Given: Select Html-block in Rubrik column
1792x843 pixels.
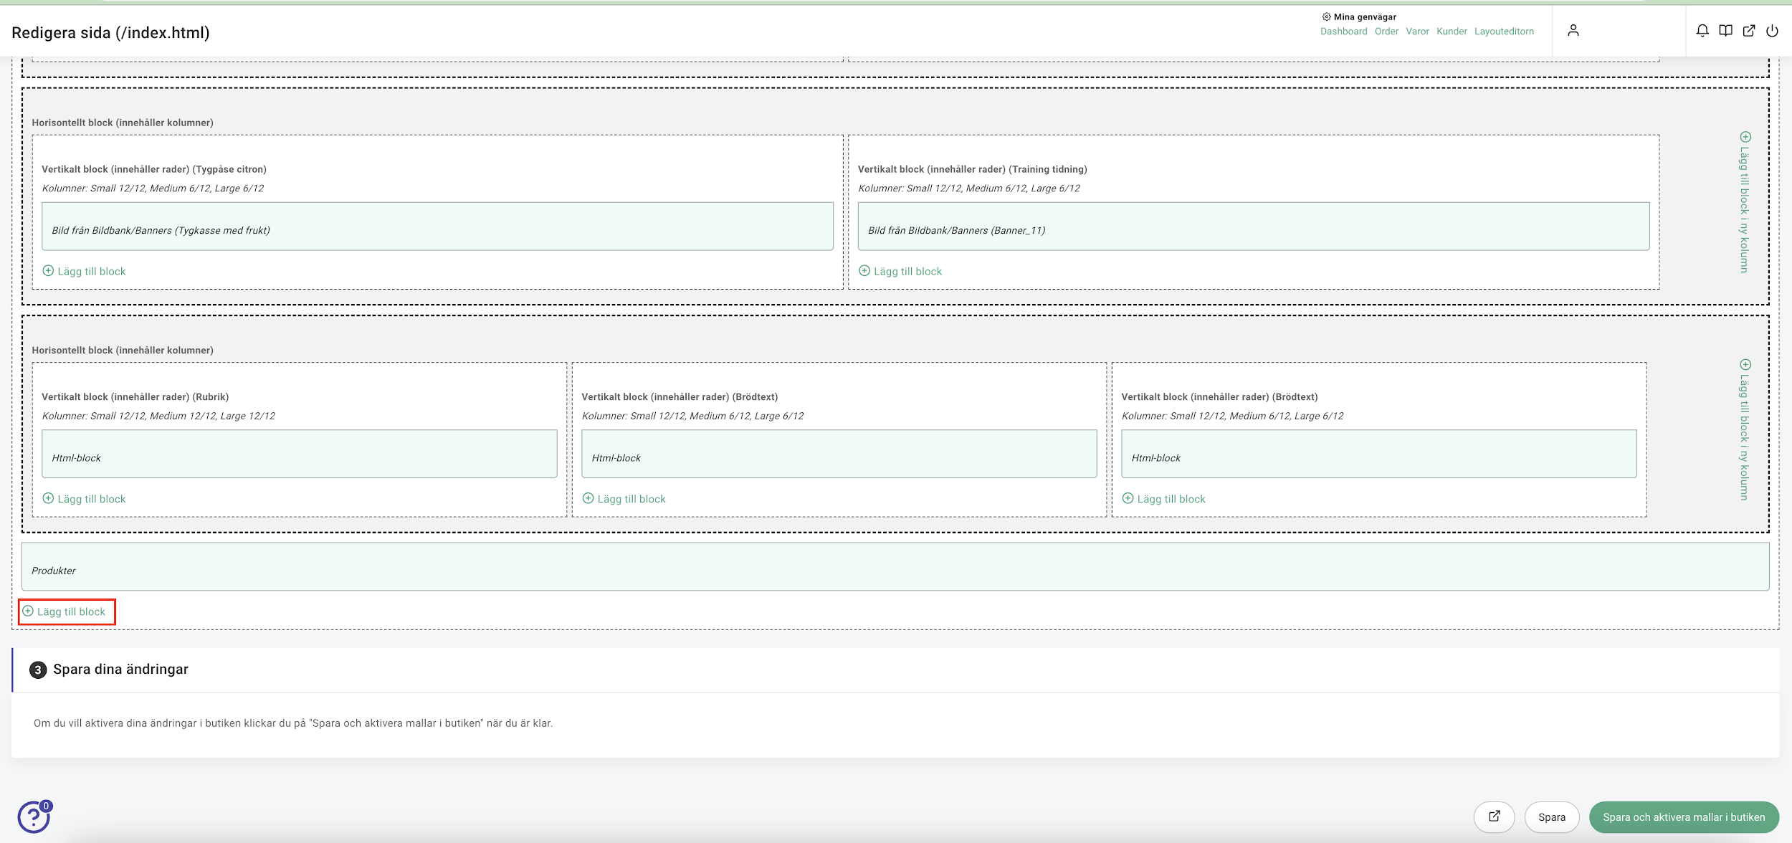Looking at the screenshot, I should point(300,454).
